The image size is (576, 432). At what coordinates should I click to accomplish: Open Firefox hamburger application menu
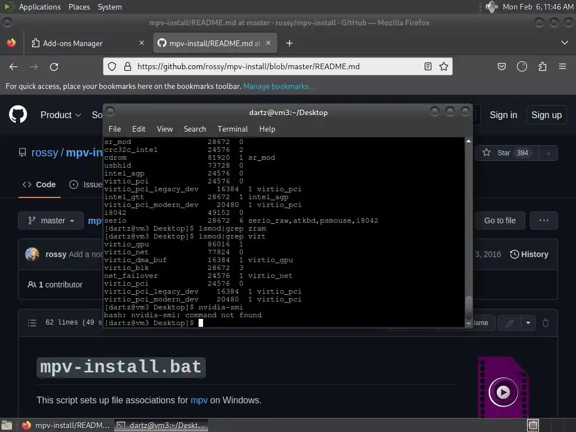[x=562, y=66]
